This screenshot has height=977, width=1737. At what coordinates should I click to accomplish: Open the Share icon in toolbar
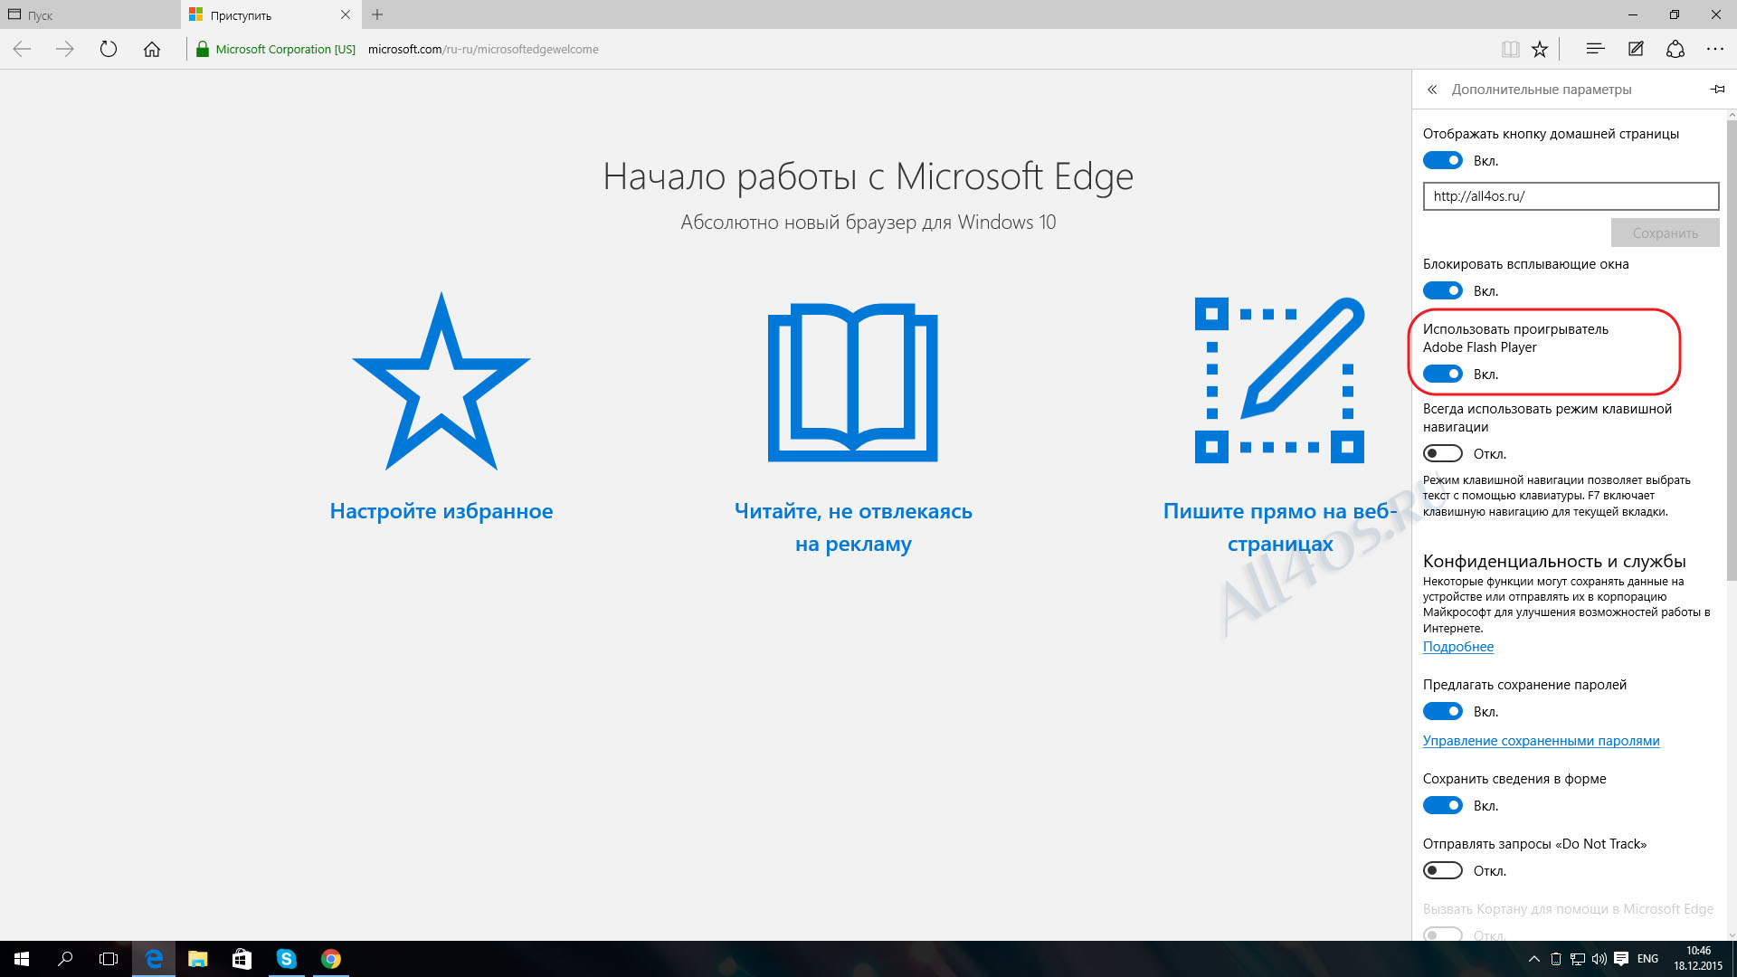point(1675,50)
